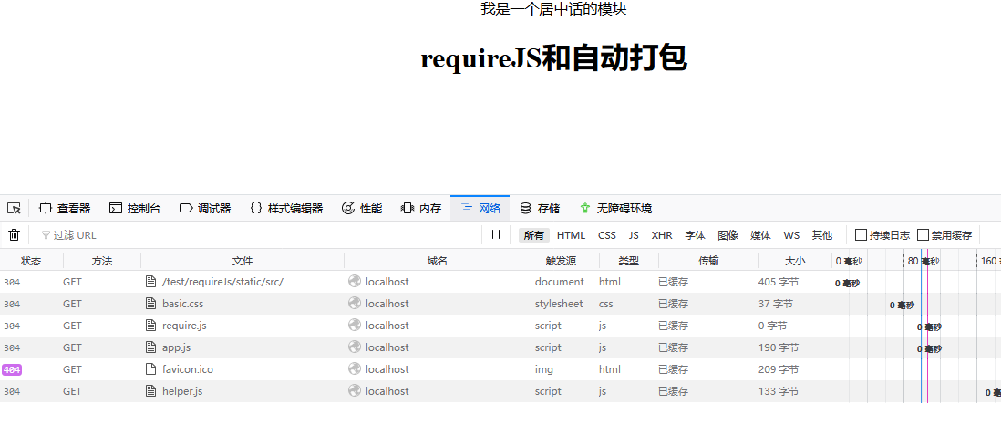Select the favicon.ico request row
Viewport: 1001px width, 435px height.
(x=500, y=369)
